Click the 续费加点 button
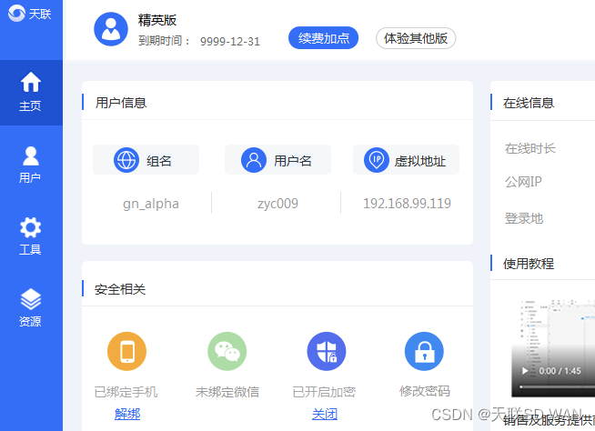This screenshot has width=595, height=431. point(323,38)
